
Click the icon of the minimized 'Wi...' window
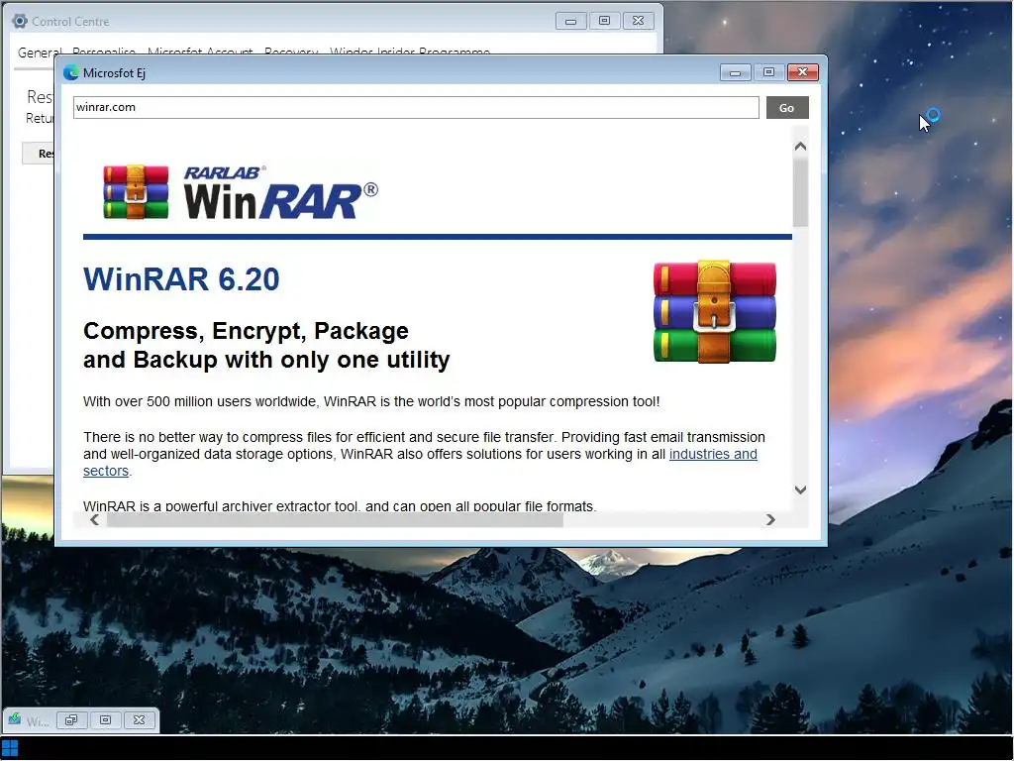(x=14, y=719)
